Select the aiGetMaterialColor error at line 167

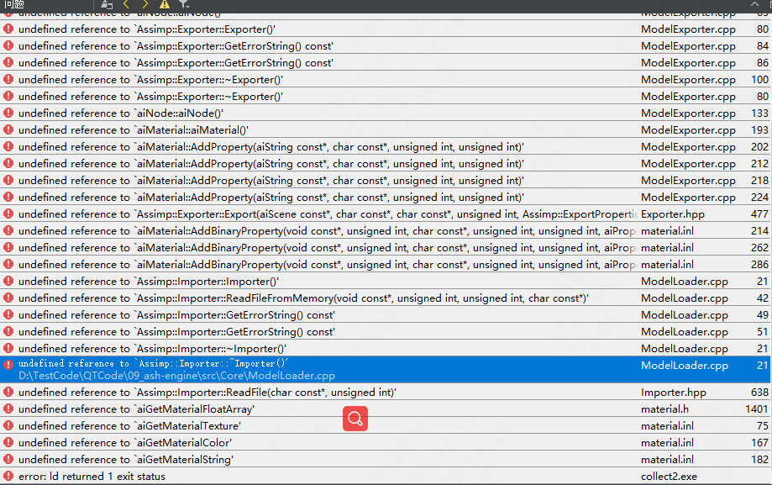point(386,443)
